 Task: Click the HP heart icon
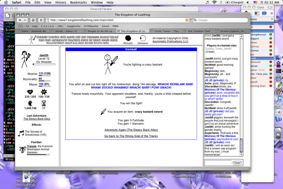tap(30, 92)
